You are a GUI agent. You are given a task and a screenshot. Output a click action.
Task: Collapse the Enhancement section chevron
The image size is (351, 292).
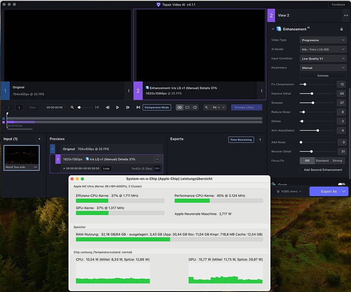point(273,29)
